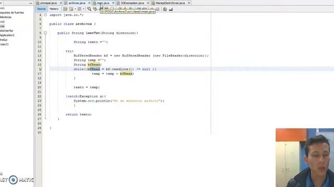Toggle Rectangular Selection icon
Viewport: 334px width, 187px height.
coord(112,9)
